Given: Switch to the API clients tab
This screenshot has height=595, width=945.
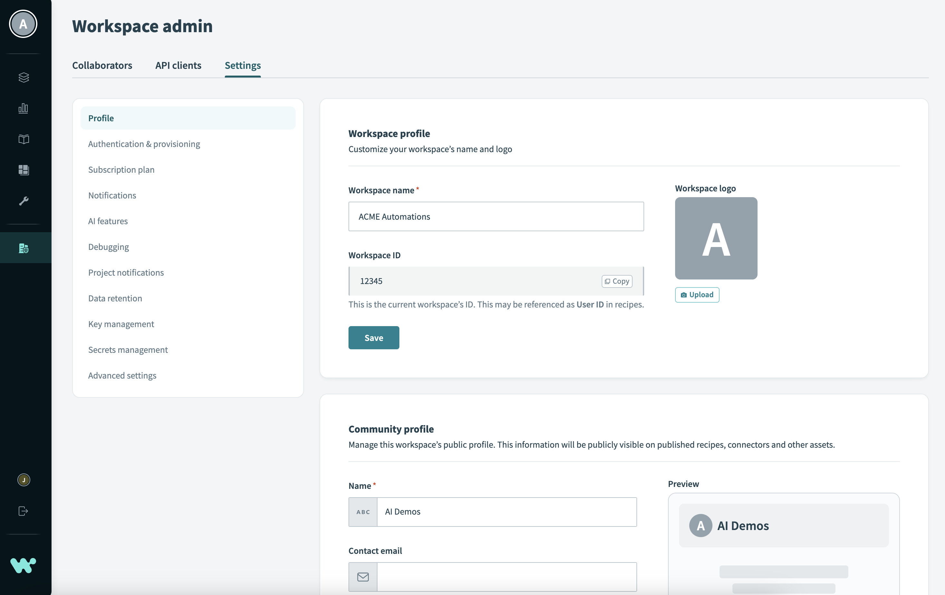Looking at the screenshot, I should pos(178,65).
